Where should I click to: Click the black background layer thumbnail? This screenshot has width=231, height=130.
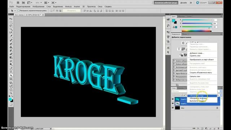click(x=177, y=108)
